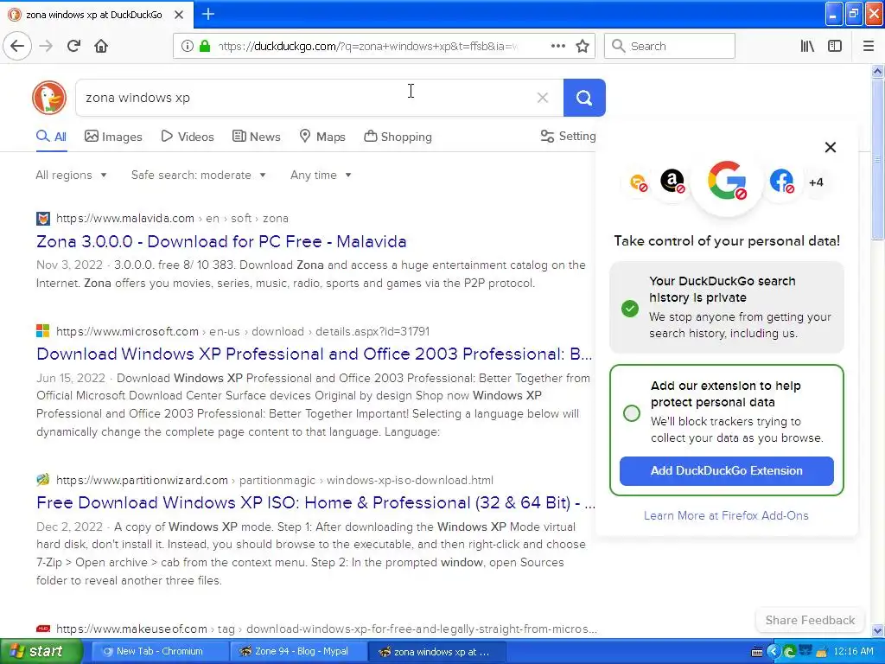Image resolution: width=885 pixels, height=664 pixels.
Task: Click green checkmark for private search history
Action: click(630, 309)
